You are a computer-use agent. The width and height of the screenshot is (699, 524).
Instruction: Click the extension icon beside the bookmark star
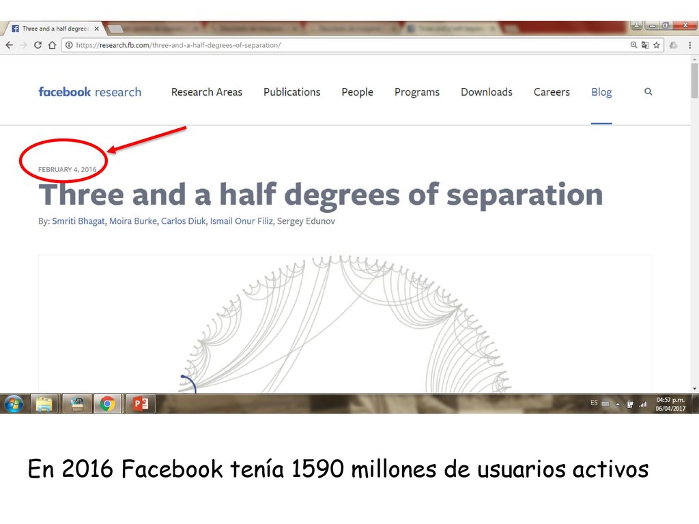[x=674, y=45]
